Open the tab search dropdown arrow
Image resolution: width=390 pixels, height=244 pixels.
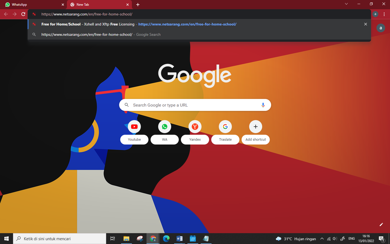(346, 4)
